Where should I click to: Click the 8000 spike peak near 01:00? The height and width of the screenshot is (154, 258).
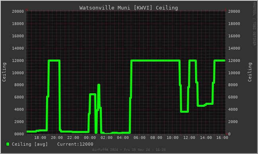coord(99,85)
